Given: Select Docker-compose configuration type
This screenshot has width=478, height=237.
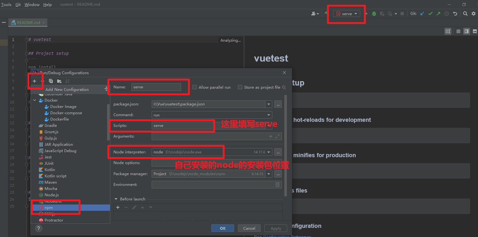Looking at the screenshot, I should (66, 113).
